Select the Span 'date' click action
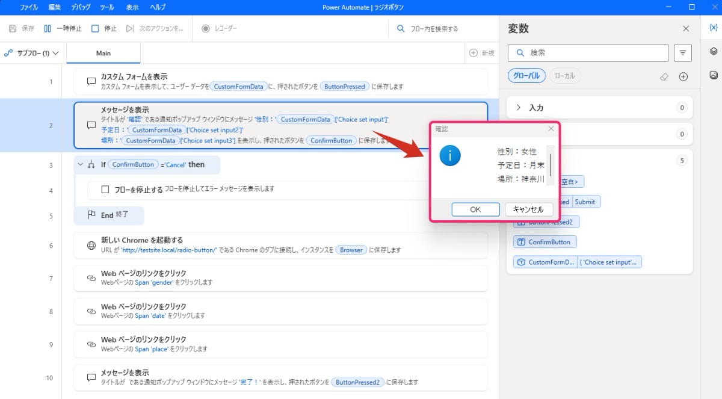The height and width of the screenshot is (399, 722). click(x=280, y=311)
